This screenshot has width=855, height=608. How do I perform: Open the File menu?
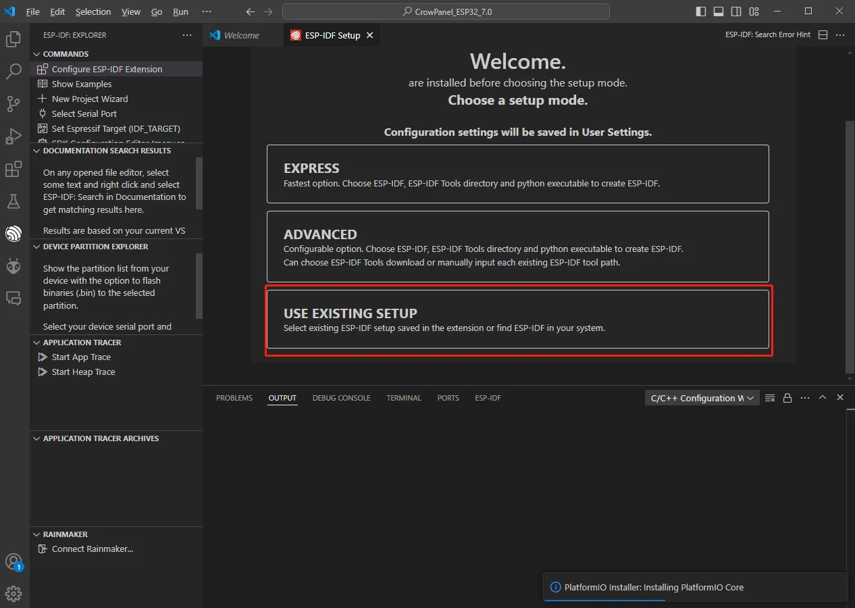tap(32, 11)
